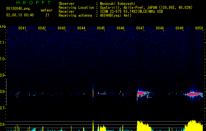The height and width of the screenshot is (131, 206).
Task: Click the Observer label
Action: 66,4
